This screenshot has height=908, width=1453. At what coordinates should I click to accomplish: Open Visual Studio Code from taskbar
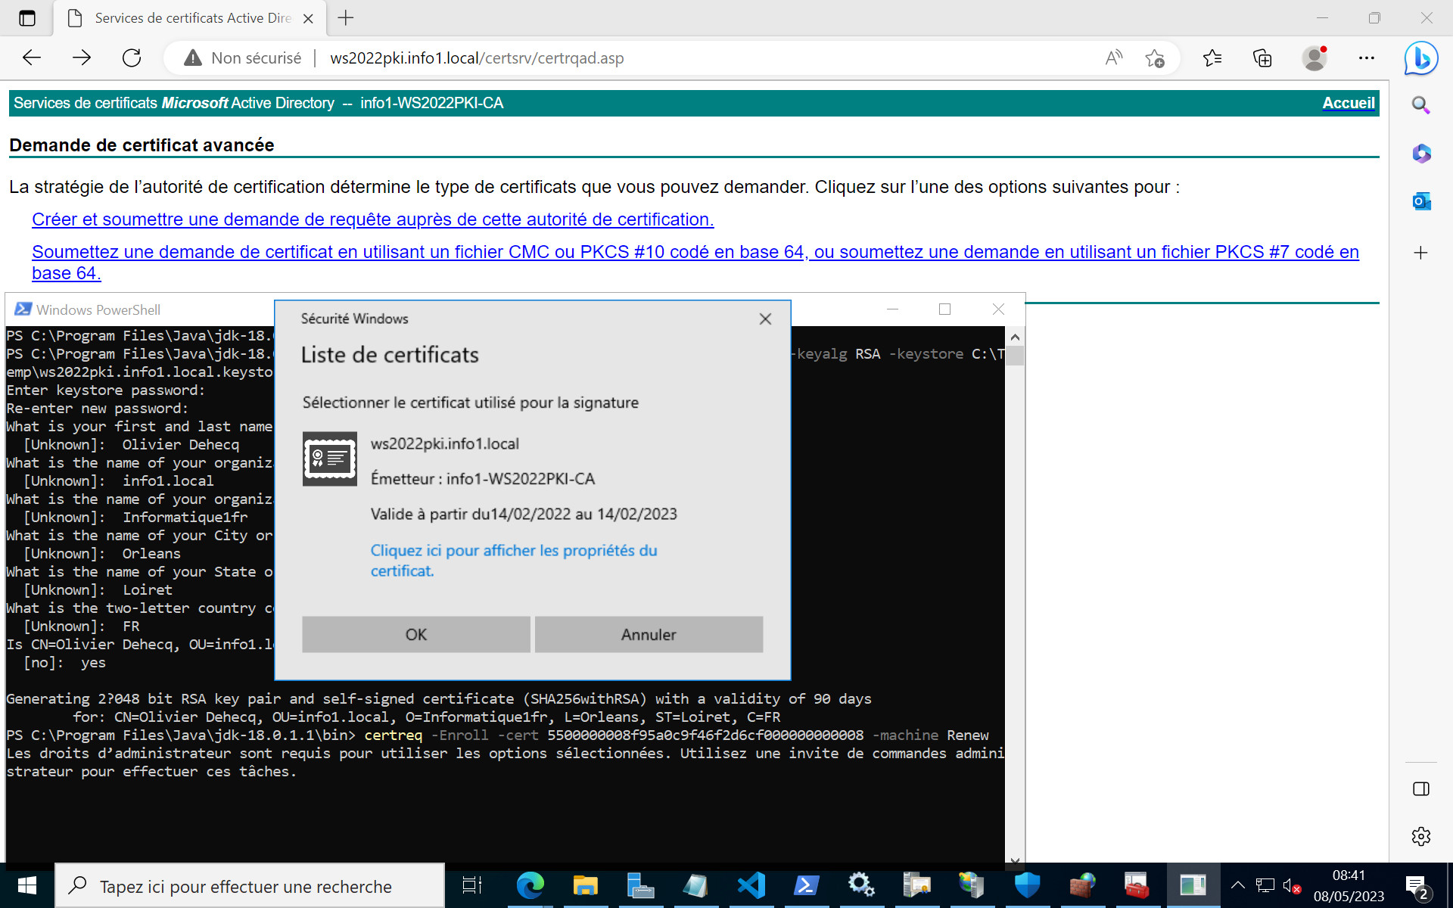(x=751, y=885)
